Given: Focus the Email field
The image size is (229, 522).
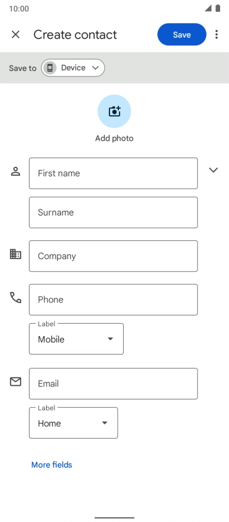Looking at the screenshot, I should [x=113, y=384].
